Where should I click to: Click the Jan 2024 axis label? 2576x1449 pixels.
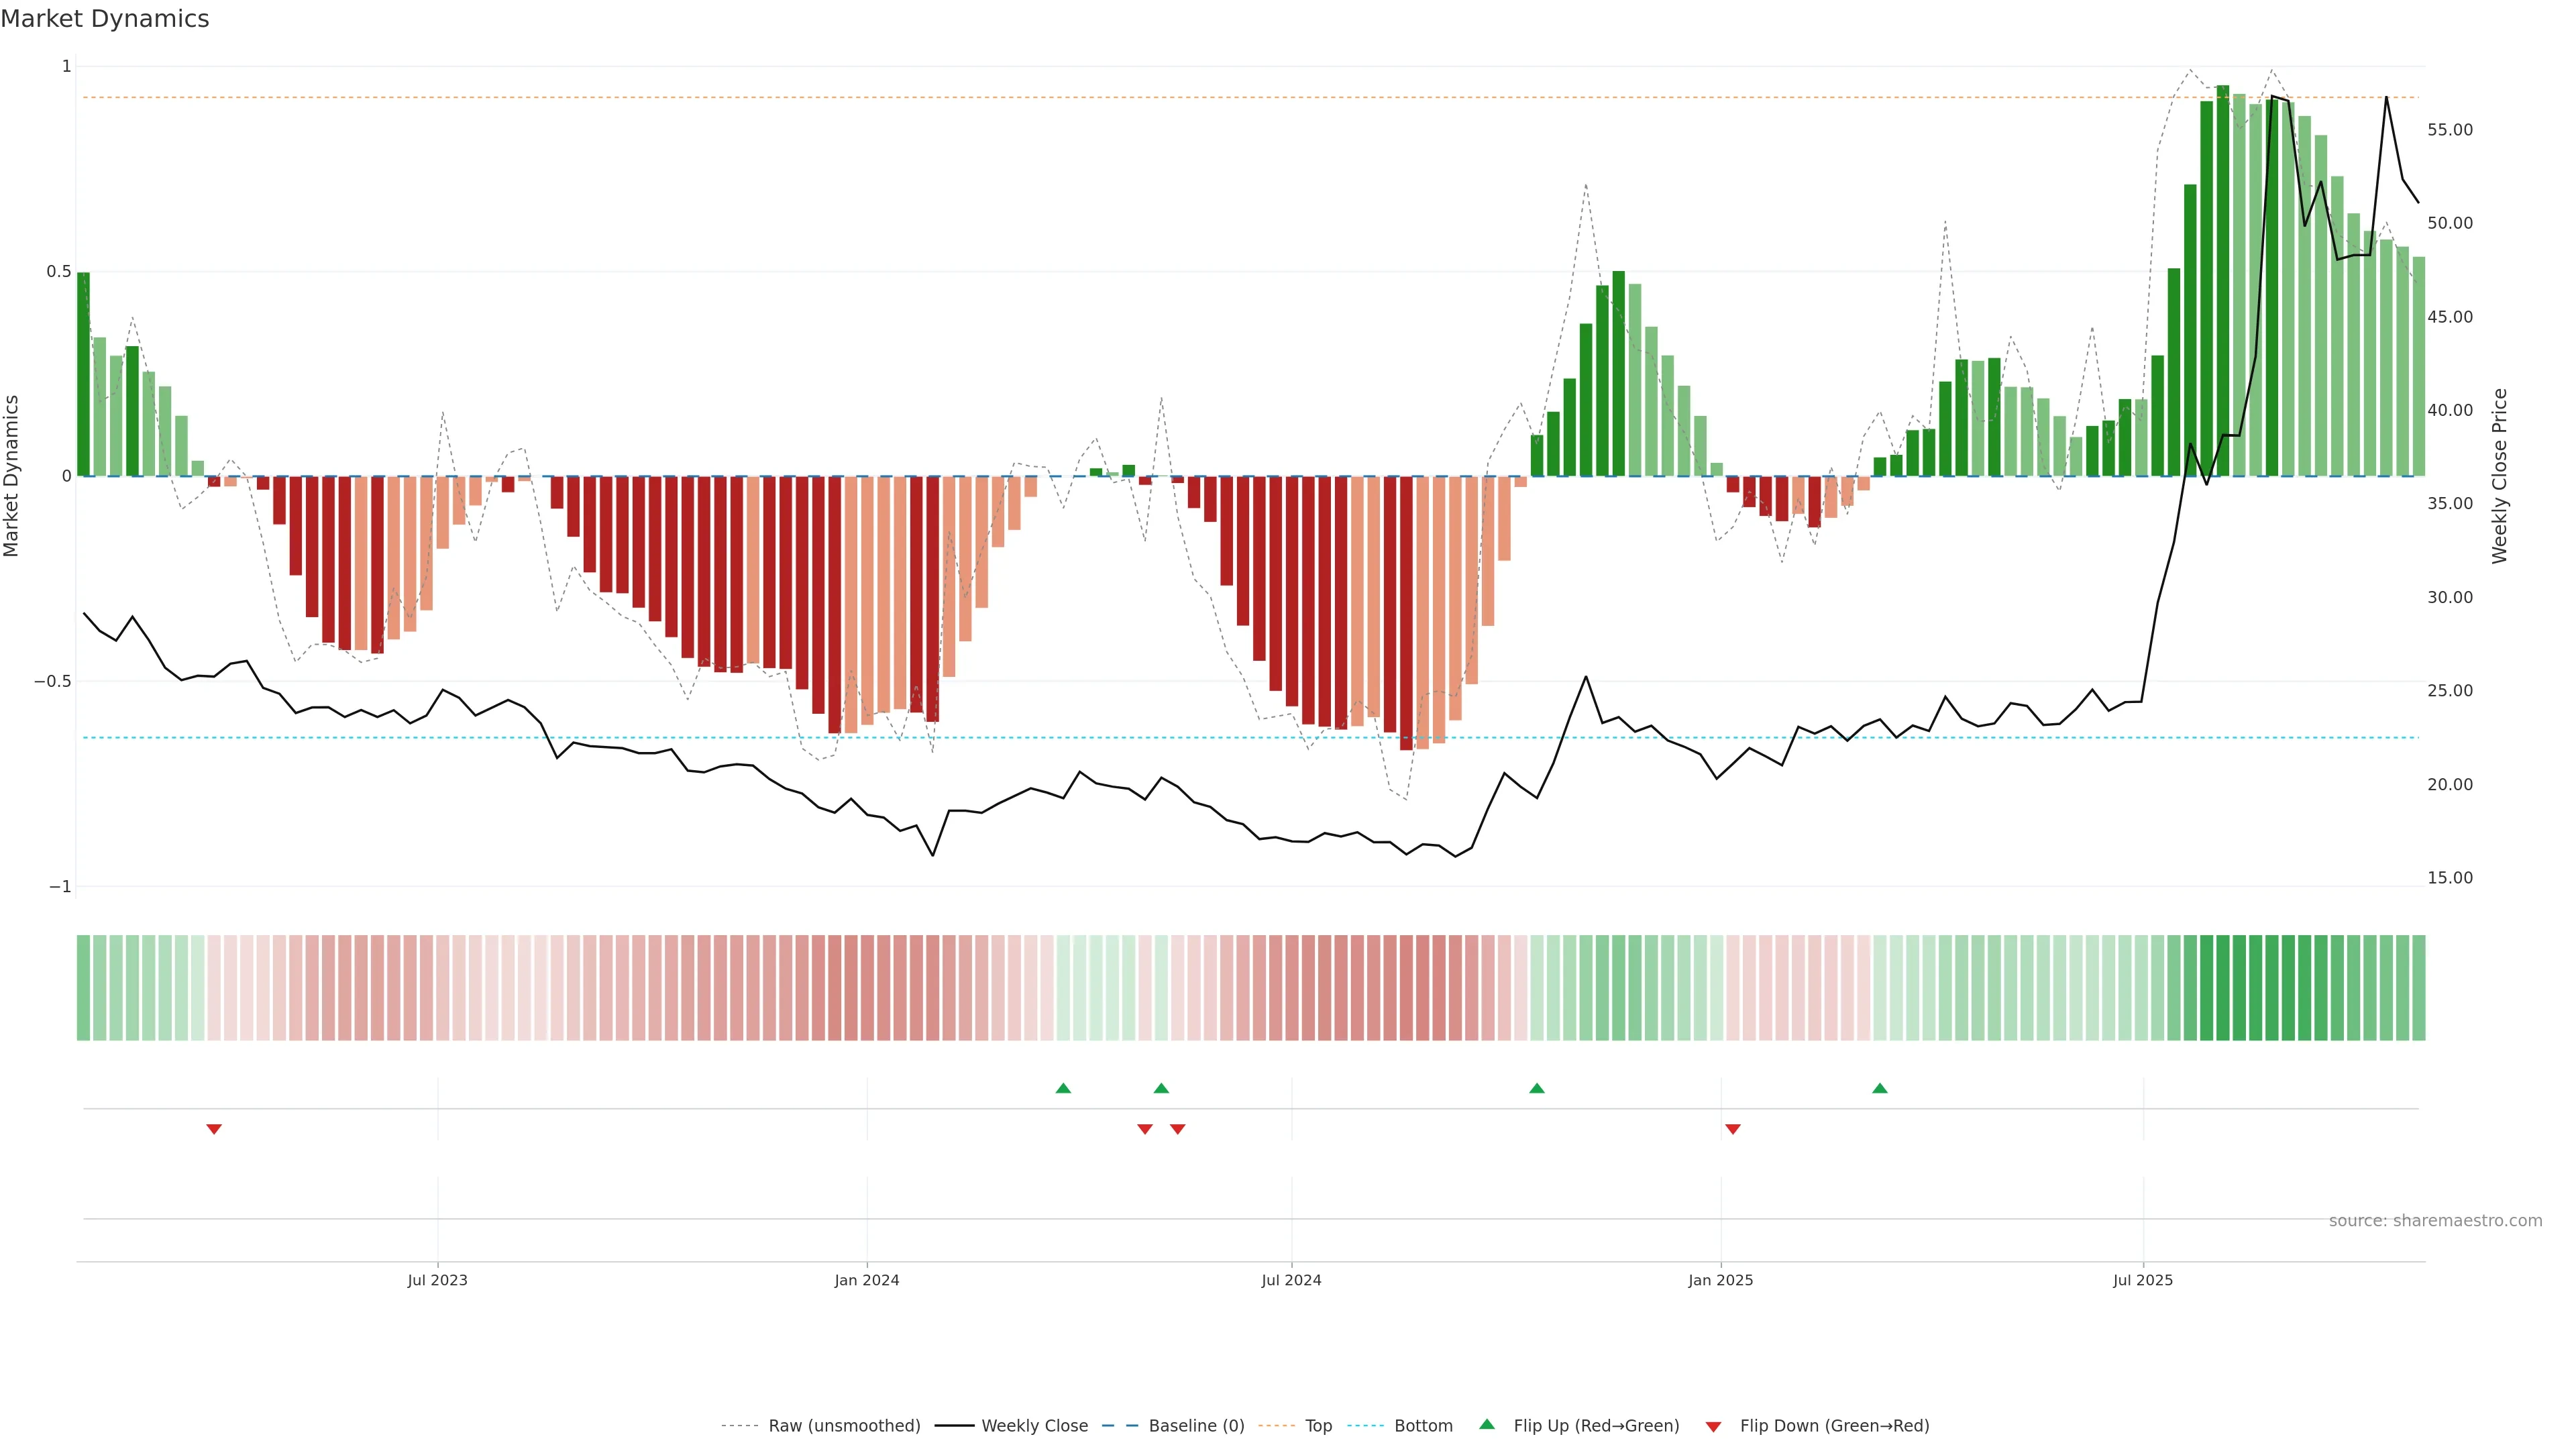pyautogui.click(x=867, y=1280)
